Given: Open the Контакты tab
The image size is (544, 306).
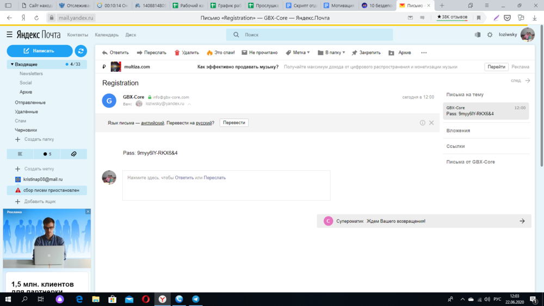Looking at the screenshot, I should pyautogui.click(x=78, y=35).
